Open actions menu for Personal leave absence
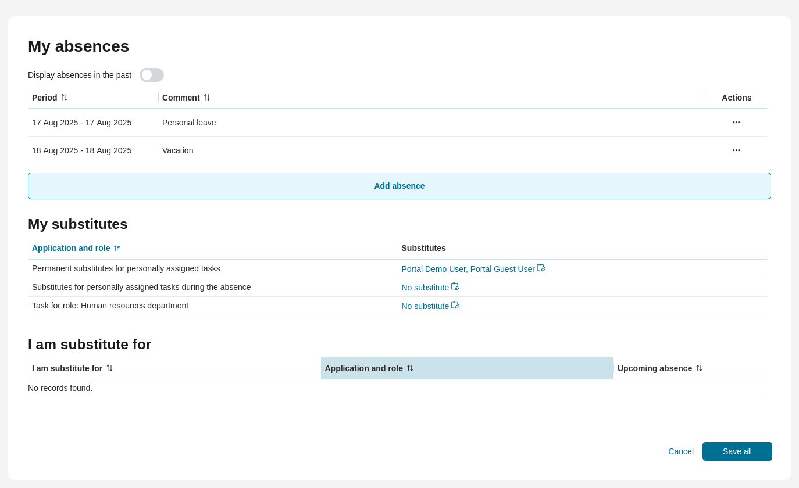The image size is (799, 488). [736, 123]
